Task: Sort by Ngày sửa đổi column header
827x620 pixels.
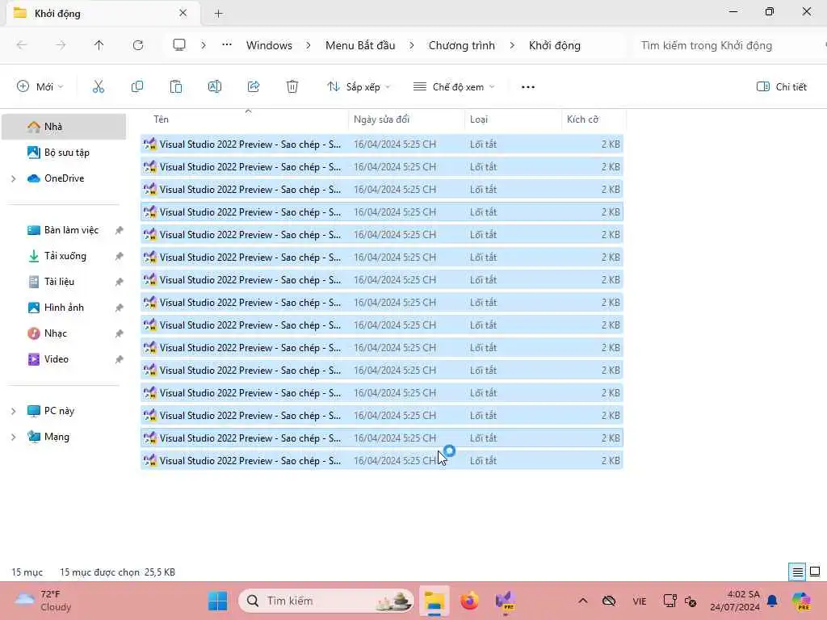Action: tap(407, 119)
